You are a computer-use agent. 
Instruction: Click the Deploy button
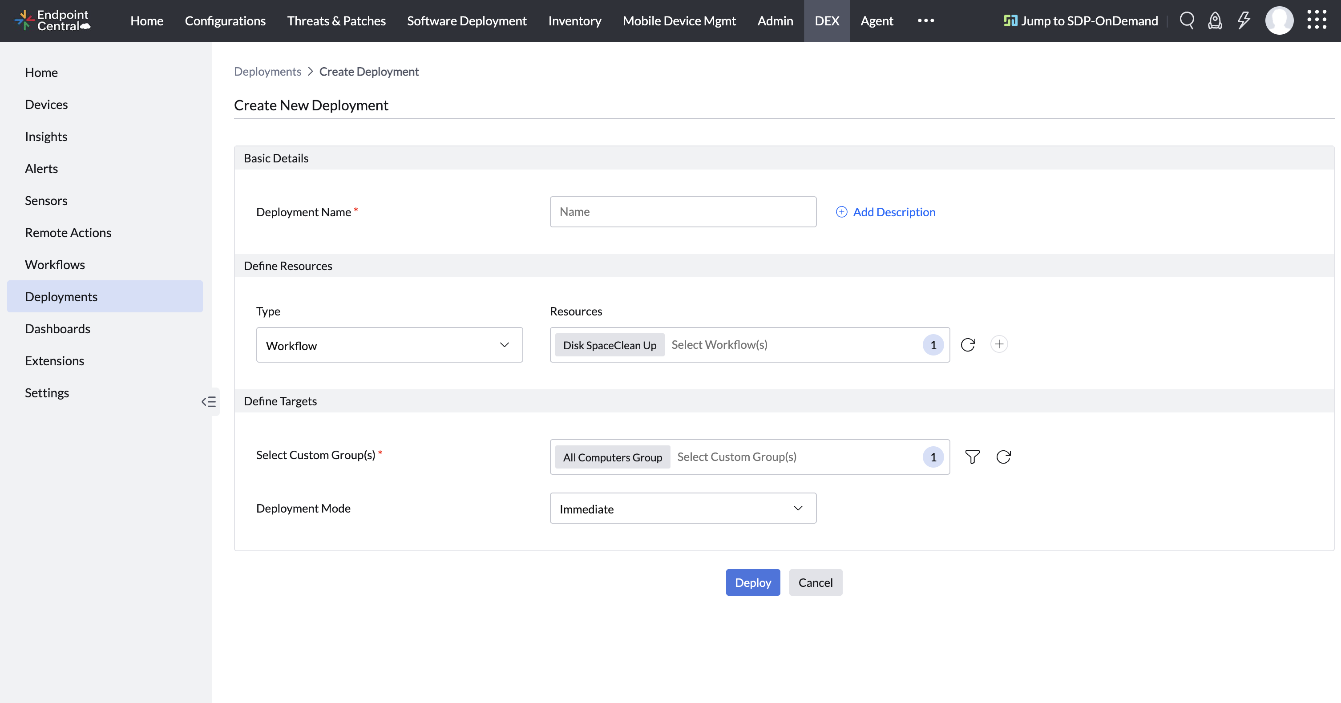click(753, 582)
